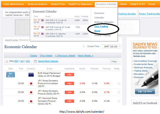
Task: Download calendar as CSV
Action: pos(28,61)
